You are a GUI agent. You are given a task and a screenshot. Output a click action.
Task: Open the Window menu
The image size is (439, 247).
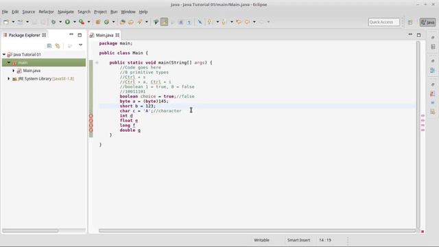pyautogui.click(x=128, y=12)
